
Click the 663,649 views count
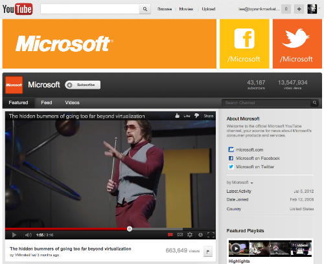click(183, 250)
